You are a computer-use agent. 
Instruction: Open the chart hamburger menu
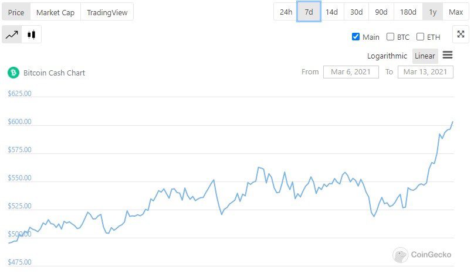click(448, 56)
